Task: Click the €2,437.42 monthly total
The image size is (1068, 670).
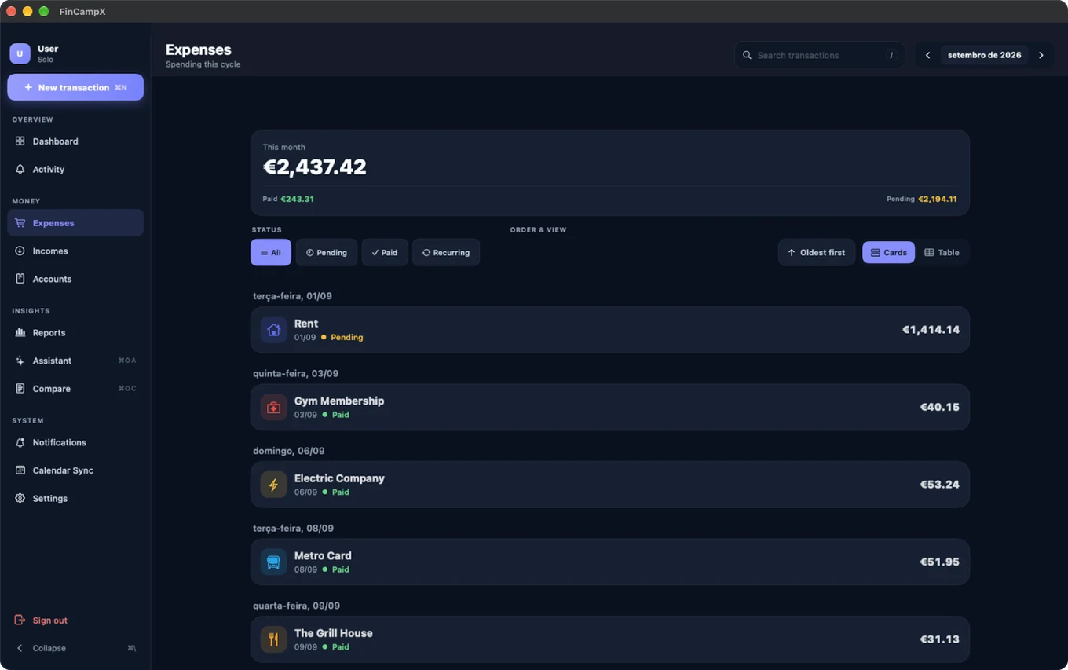Action: (x=315, y=167)
